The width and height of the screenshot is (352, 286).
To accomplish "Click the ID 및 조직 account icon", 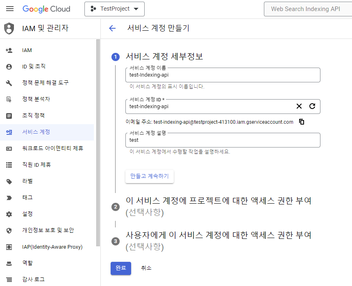I will tap(9, 67).
